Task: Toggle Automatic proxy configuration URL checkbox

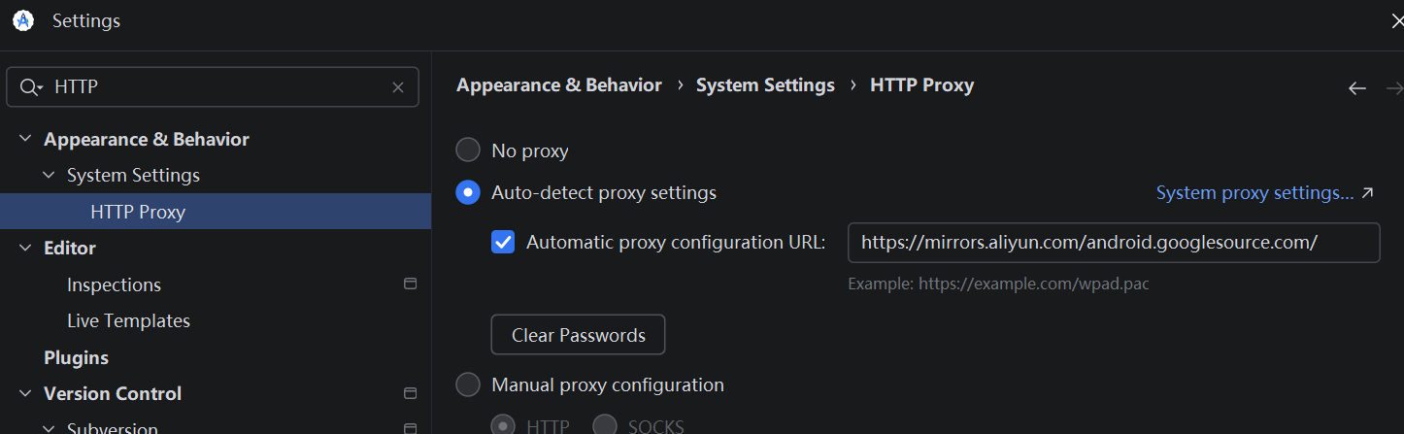Action: (x=503, y=242)
